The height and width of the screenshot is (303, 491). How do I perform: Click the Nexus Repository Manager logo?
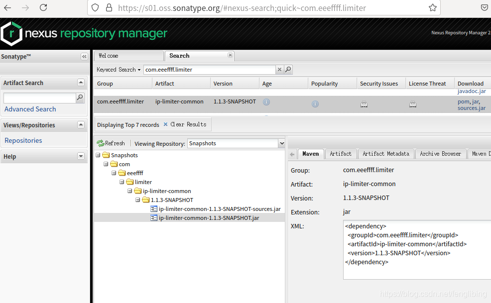(84, 33)
